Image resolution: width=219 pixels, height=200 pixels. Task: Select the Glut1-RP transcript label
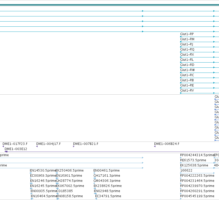pos(187,34)
